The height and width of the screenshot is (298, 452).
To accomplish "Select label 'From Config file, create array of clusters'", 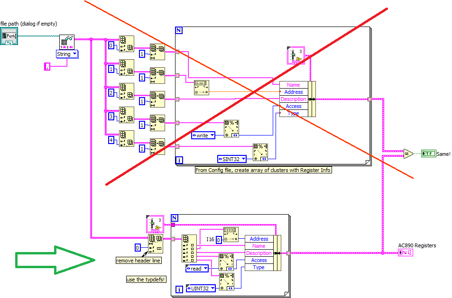I will [264, 170].
